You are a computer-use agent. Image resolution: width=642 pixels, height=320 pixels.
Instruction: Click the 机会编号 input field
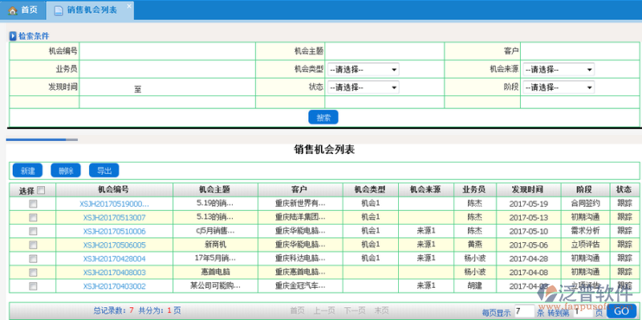click(x=168, y=51)
